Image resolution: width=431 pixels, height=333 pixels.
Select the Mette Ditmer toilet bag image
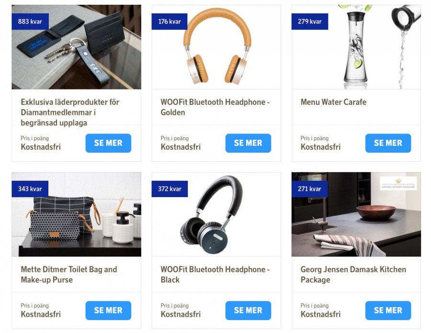coord(77,214)
